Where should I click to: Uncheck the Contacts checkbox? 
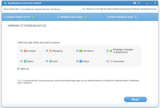pyautogui.click(x=21, y=51)
